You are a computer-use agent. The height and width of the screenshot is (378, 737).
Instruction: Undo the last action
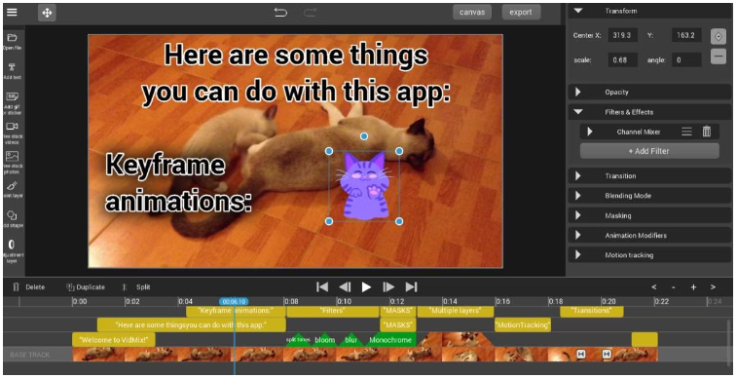[x=280, y=13]
